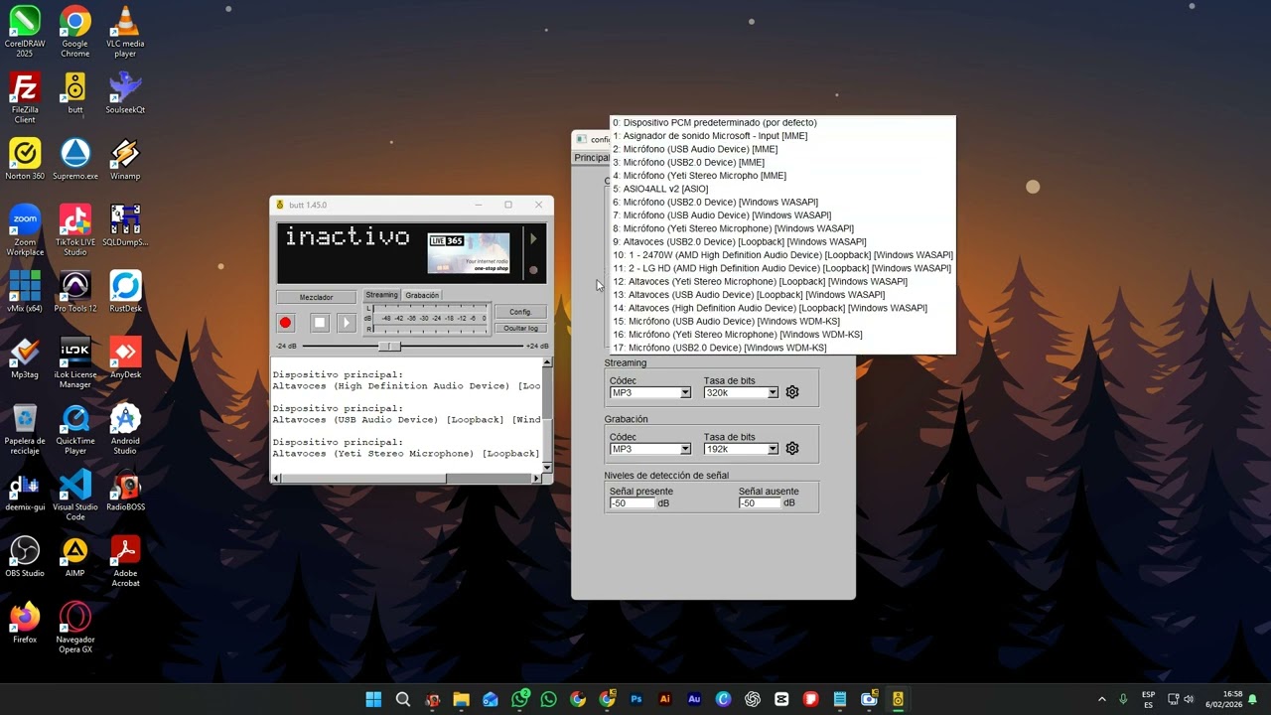This screenshot has height=715, width=1271.
Task: Select device 'Dispositivo PCM predeterminado (por defecto)'
Action: (x=782, y=122)
